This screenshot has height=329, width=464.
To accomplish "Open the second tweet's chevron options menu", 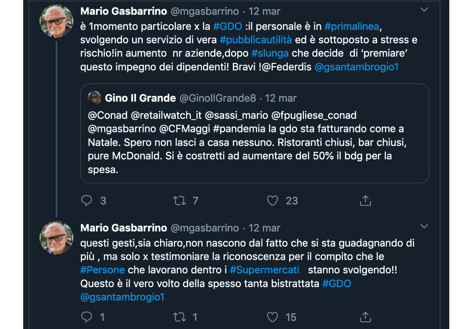I will (424, 226).
